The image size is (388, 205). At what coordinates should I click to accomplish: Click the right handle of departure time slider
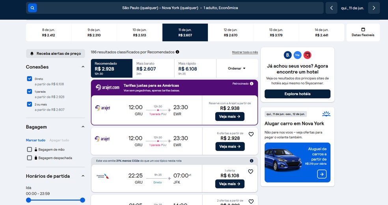(82, 200)
